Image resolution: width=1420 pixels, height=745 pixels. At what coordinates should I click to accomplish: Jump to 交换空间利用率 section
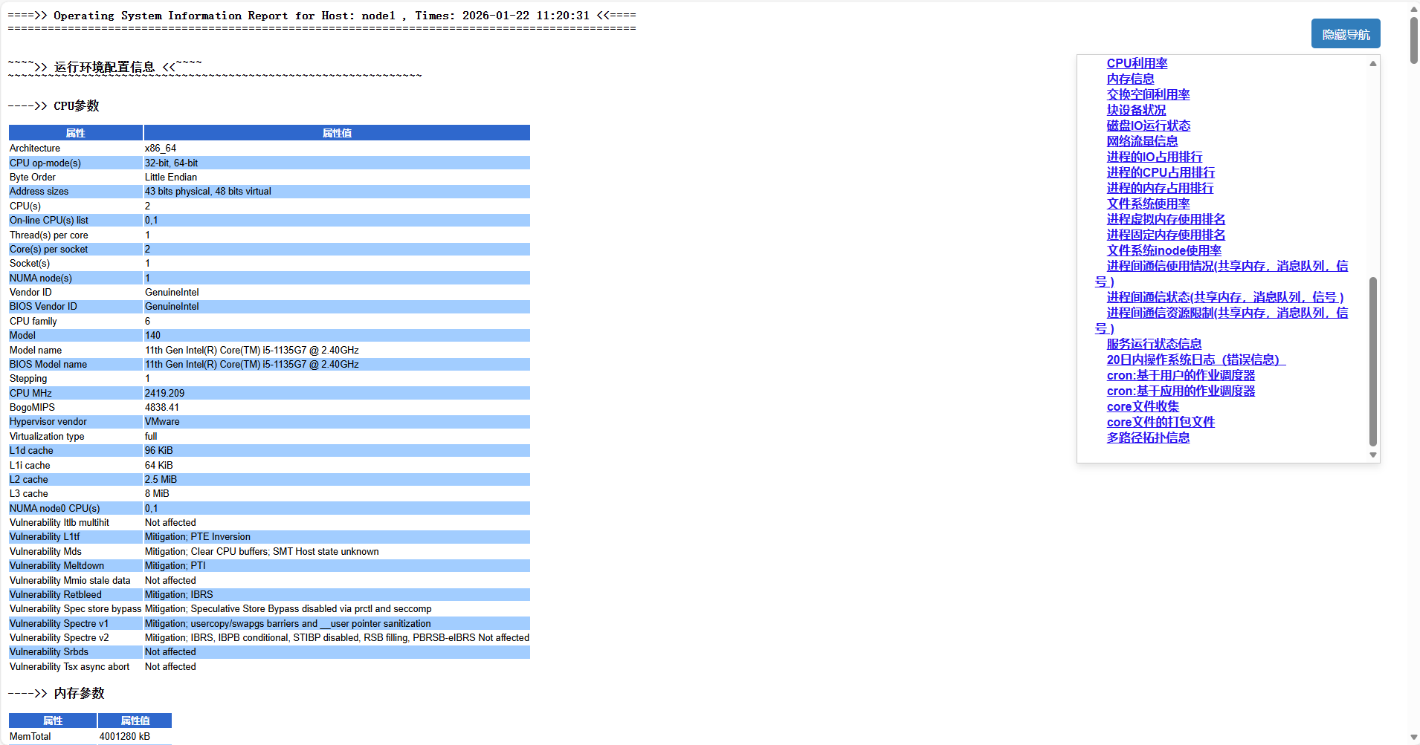1148,95
